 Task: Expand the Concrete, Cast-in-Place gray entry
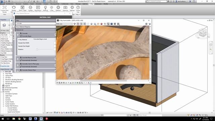18,65
